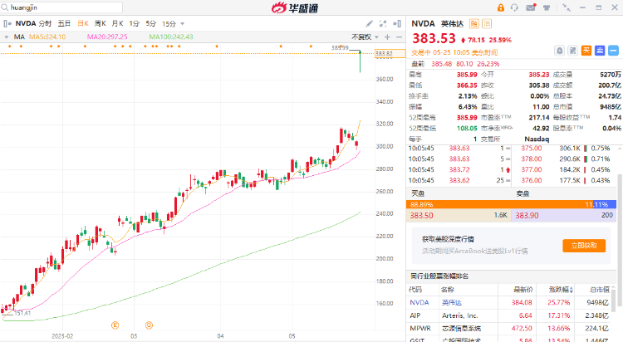Screen dimensions: 623x342
Task: Click the MA5:324.10 indicator label
Action: (x=47, y=37)
